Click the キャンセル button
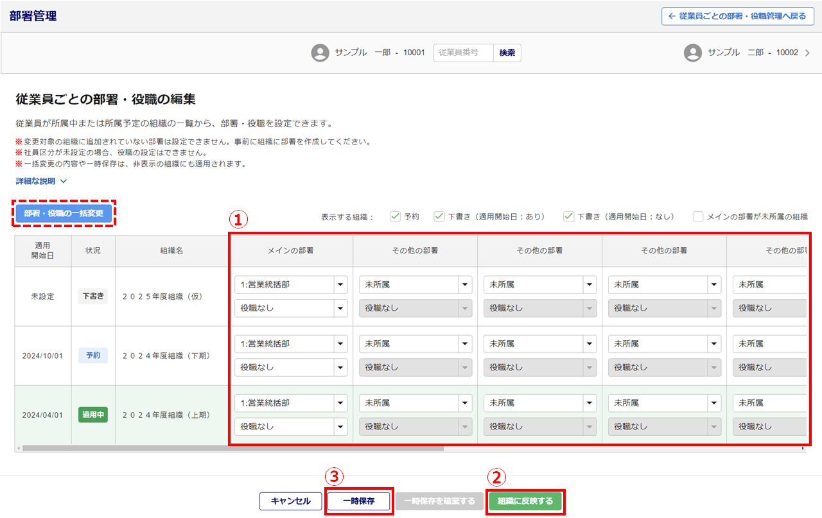This screenshot has height=518, width=822. (x=291, y=501)
